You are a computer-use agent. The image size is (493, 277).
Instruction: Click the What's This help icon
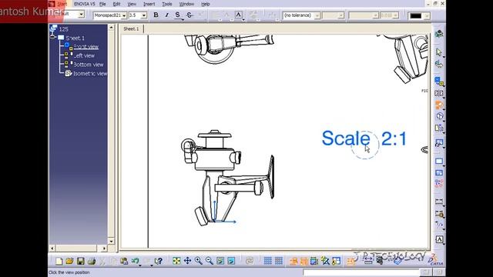(x=159, y=261)
